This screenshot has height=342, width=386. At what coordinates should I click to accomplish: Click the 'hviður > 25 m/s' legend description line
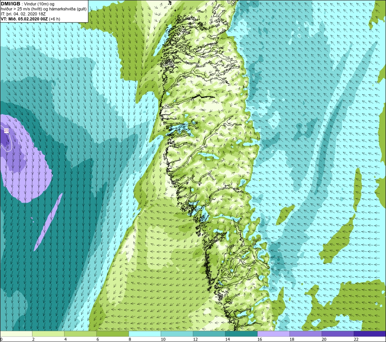click(44, 9)
